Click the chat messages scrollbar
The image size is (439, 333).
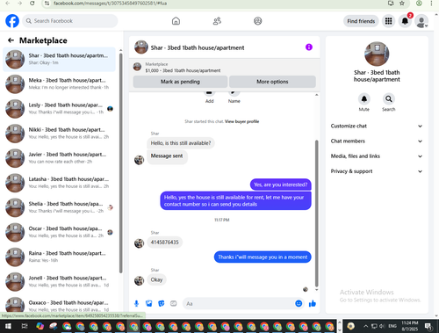pos(316,214)
